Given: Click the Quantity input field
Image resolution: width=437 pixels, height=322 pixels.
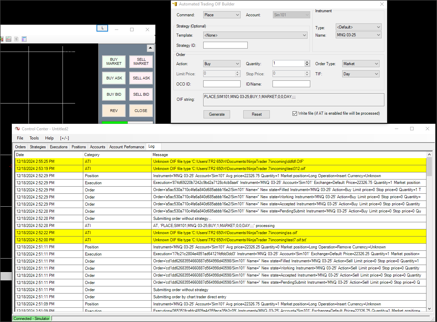Looking at the screenshot, I should (289, 63).
